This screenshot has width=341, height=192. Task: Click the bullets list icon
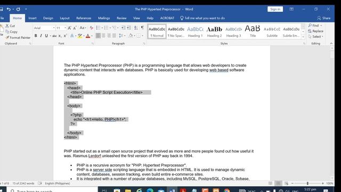98,28
